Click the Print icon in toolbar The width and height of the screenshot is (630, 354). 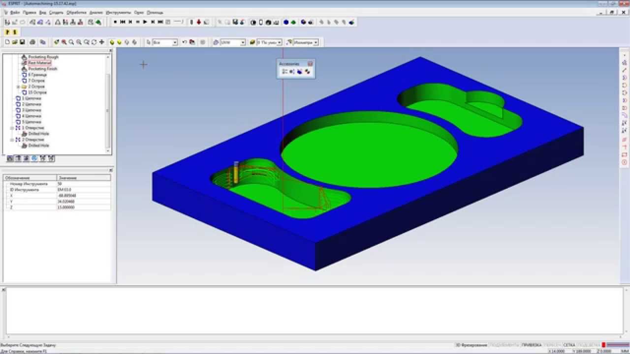(32, 42)
